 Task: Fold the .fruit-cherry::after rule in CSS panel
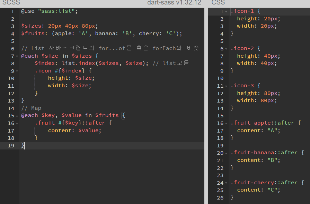226,183
